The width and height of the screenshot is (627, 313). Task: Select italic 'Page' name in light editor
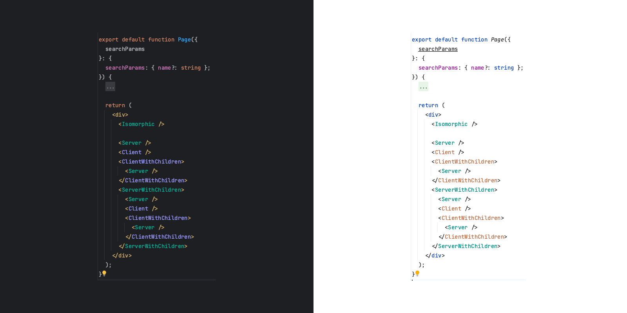pyautogui.click(x=497, y=40)
